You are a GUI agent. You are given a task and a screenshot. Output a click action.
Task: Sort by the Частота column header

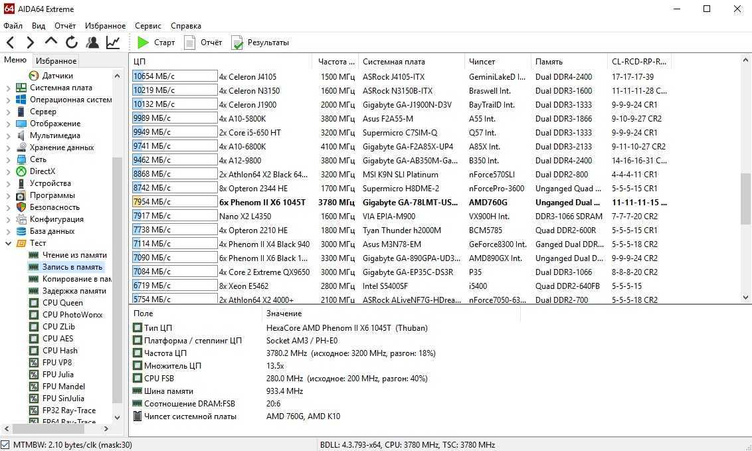(x=332, y=62)
